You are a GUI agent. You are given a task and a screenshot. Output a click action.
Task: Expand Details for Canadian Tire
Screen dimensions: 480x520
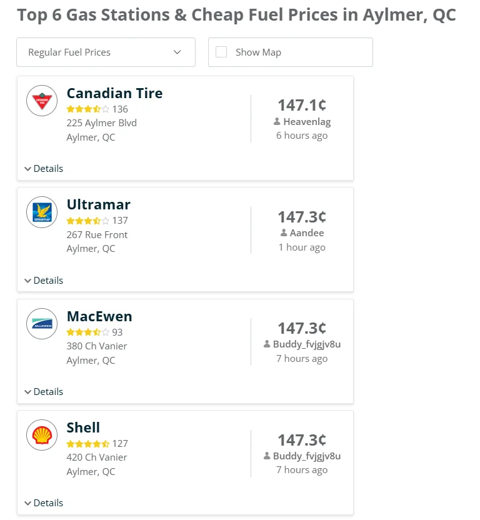[x=44, y=169]
